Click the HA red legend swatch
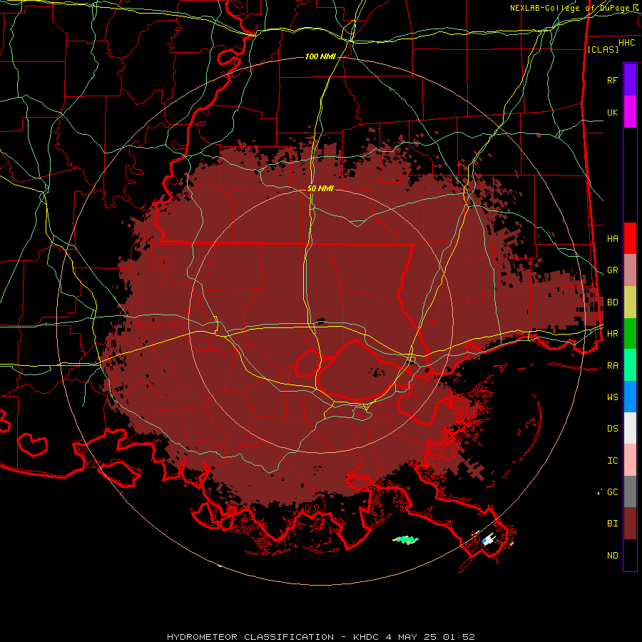The height and width of the screenshot is (642, 642). point(630,238)
